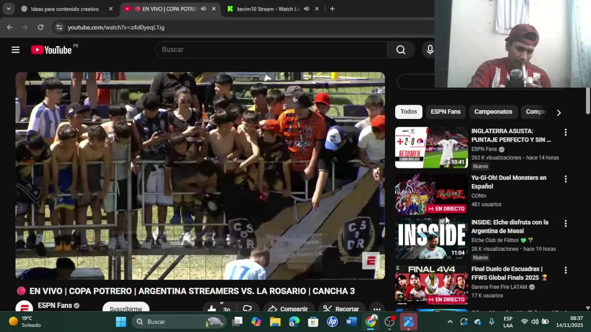Open more actions three-dot button under video

377,309
